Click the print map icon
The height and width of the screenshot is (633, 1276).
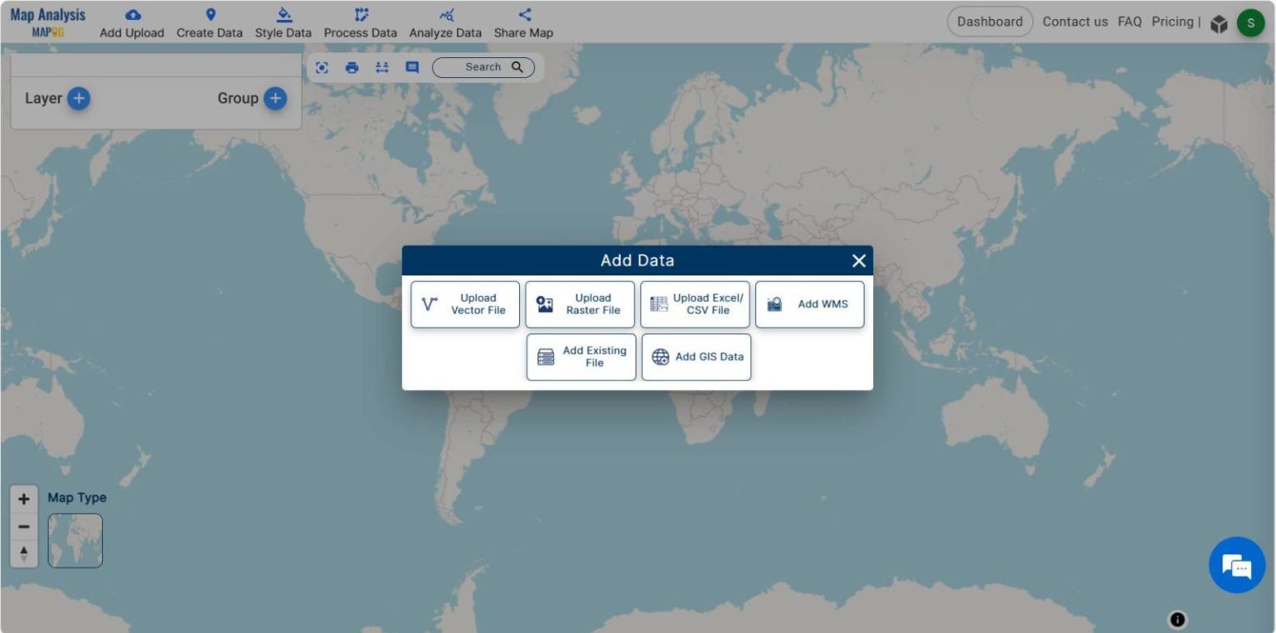[352, 68]
